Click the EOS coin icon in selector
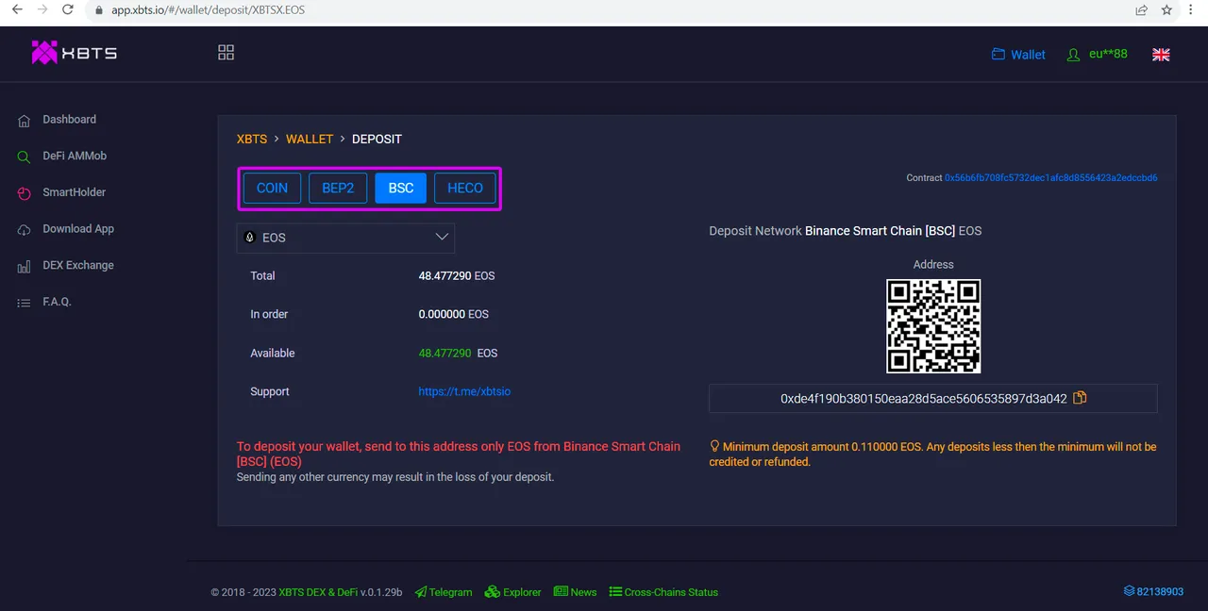 coord(250,238)
